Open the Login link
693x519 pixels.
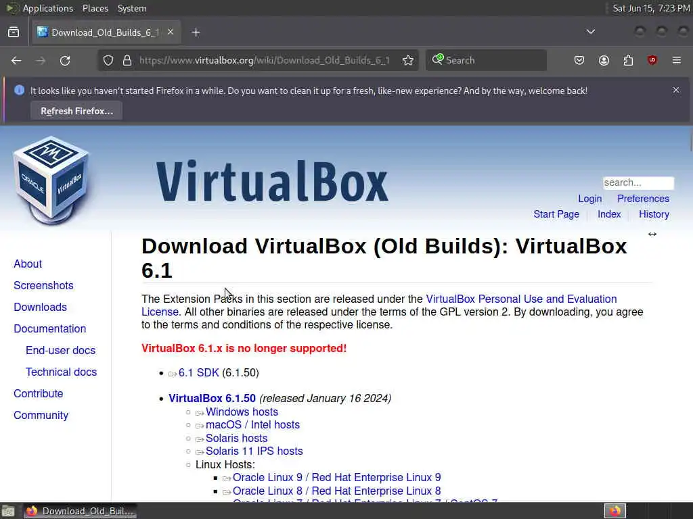click(x=590, y=199)
